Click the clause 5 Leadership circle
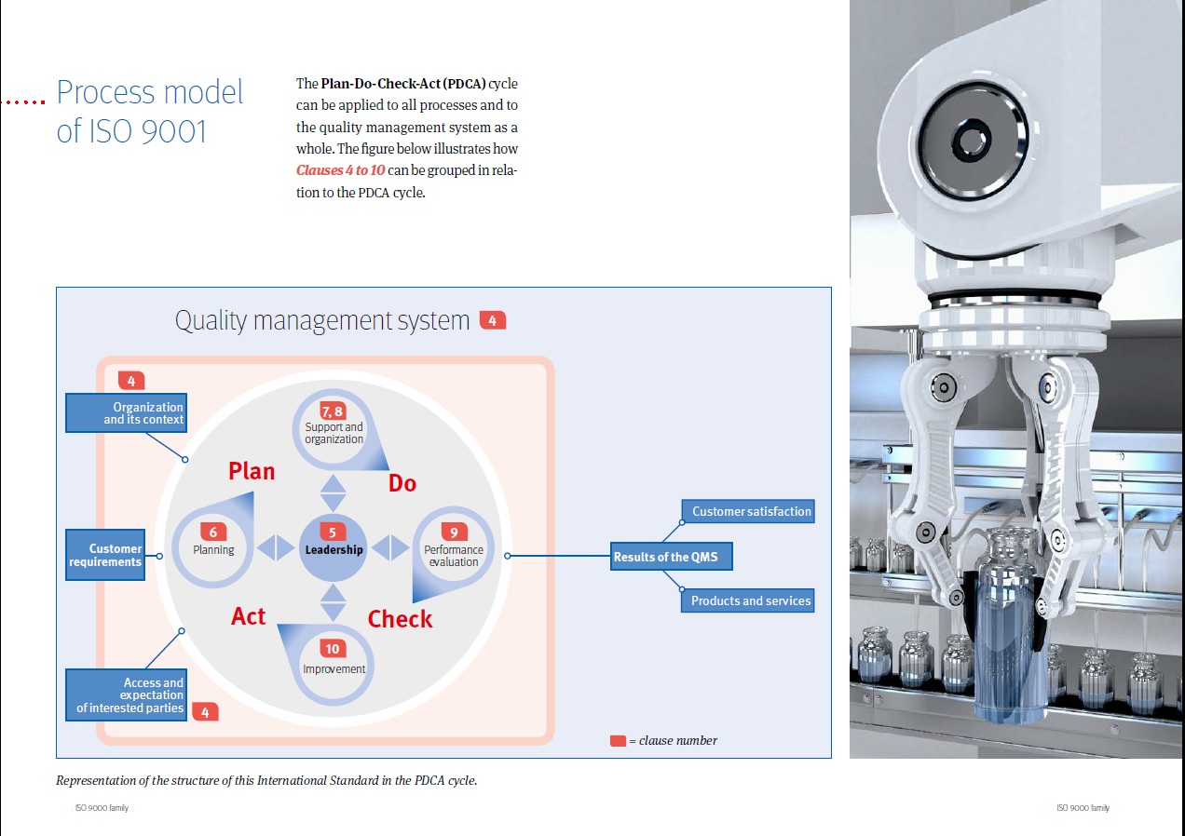 point(333,547)
